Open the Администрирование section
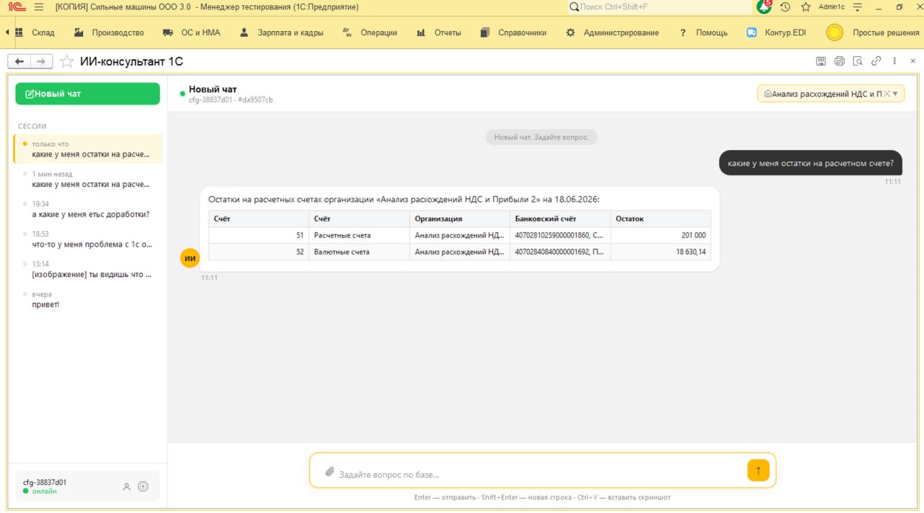Image resolution: width=924 pixels, height=513 pixels. click(613, 32)
